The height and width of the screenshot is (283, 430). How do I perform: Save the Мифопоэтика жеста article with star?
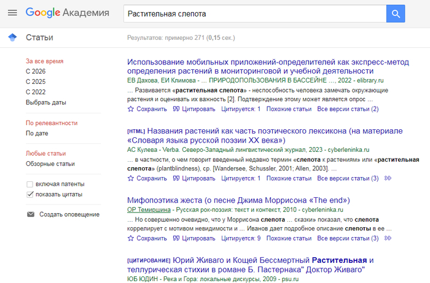[130, 238]
